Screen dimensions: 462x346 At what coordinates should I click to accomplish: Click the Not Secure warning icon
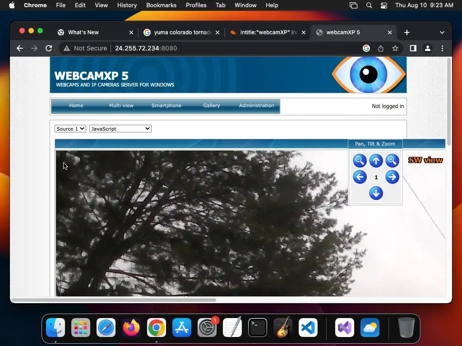coord(67,48)
